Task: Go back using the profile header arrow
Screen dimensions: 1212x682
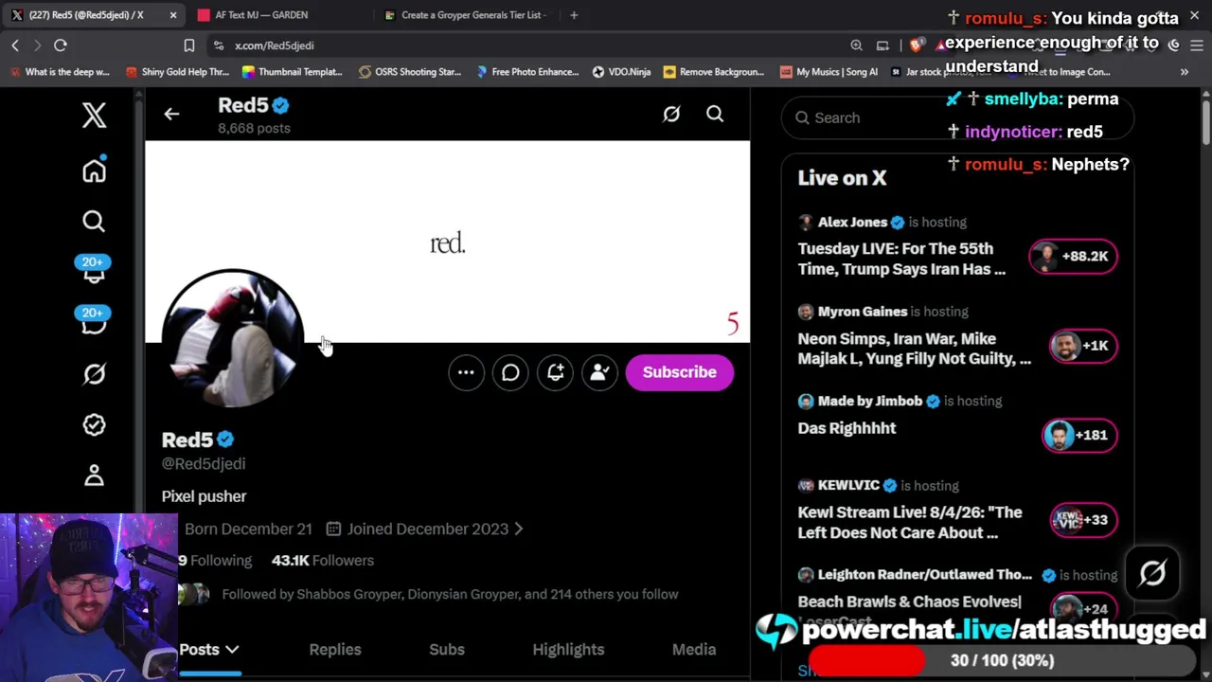Action: (x=171, y=114)
